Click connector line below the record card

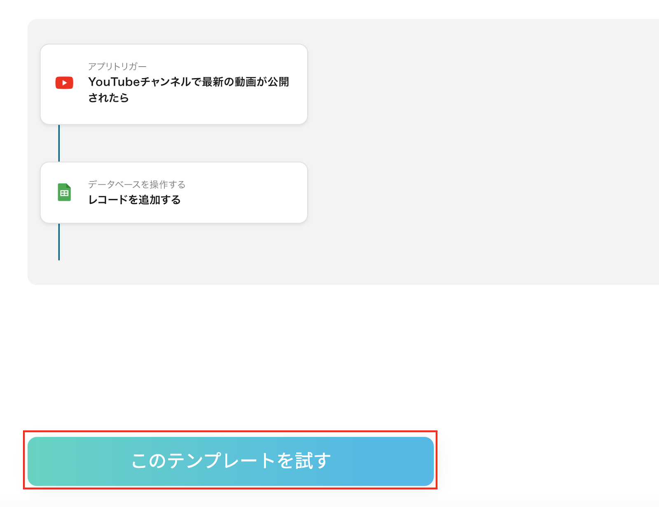click(x=59, y=242)
